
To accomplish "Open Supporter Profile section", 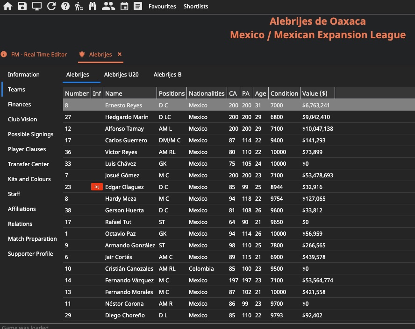I will (30, 254).
